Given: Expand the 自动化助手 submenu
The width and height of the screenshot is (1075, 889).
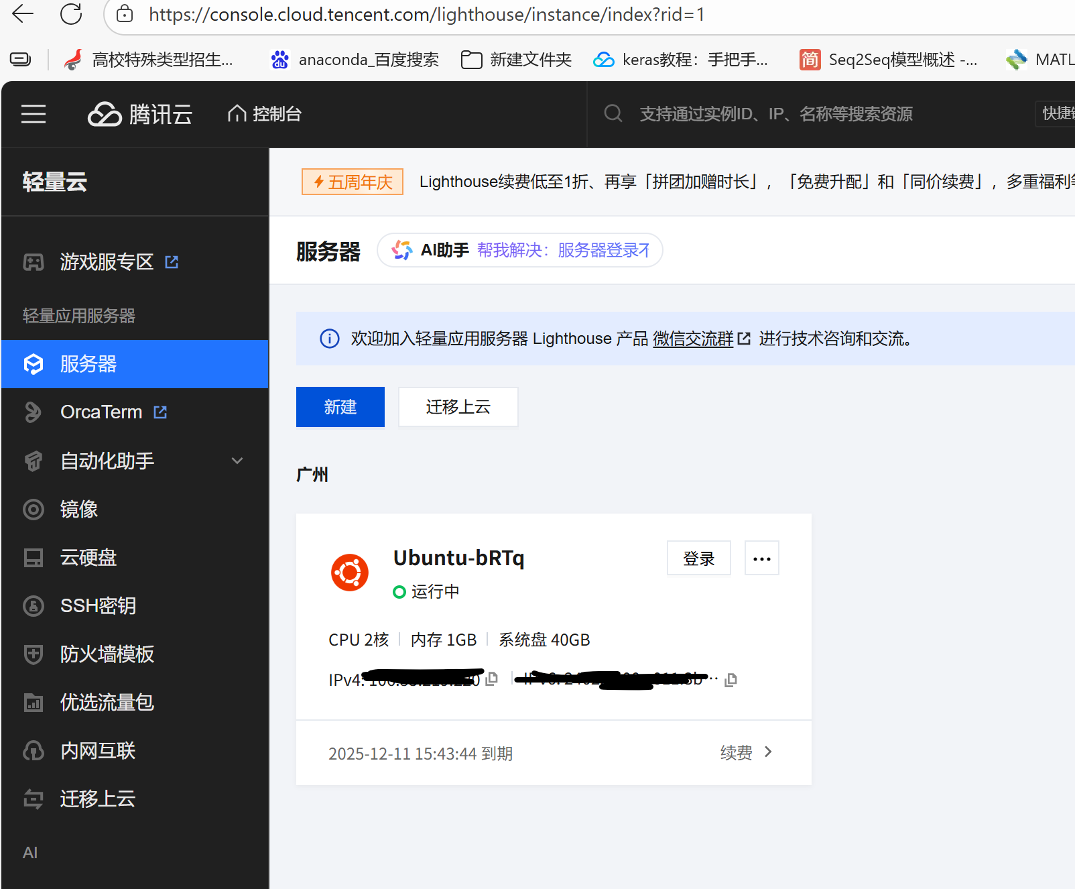Looking at the screenshot, I should [x=237, y=461].
